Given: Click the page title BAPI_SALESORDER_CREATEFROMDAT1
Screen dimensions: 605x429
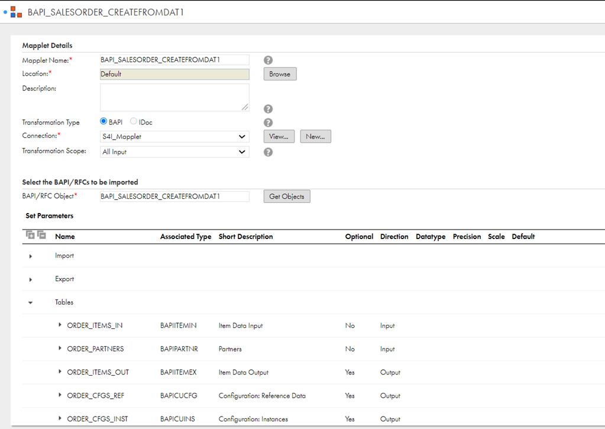Looking at the screenshot, I should [x=106, y=12].
